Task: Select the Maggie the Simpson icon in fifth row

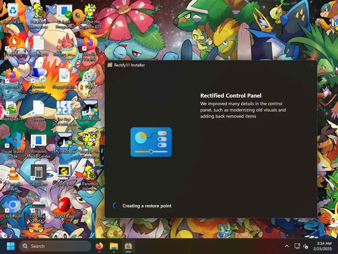Action: pos(90,146)
